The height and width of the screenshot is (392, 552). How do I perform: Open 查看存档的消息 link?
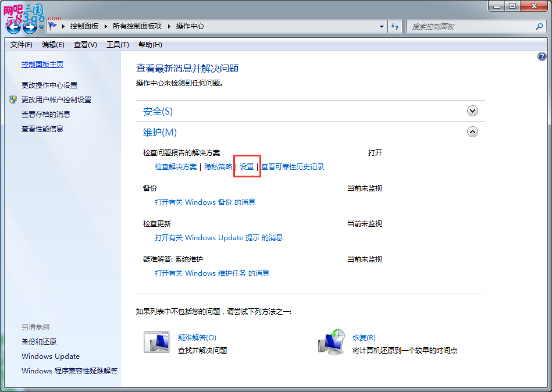click(x=46, y=115)
